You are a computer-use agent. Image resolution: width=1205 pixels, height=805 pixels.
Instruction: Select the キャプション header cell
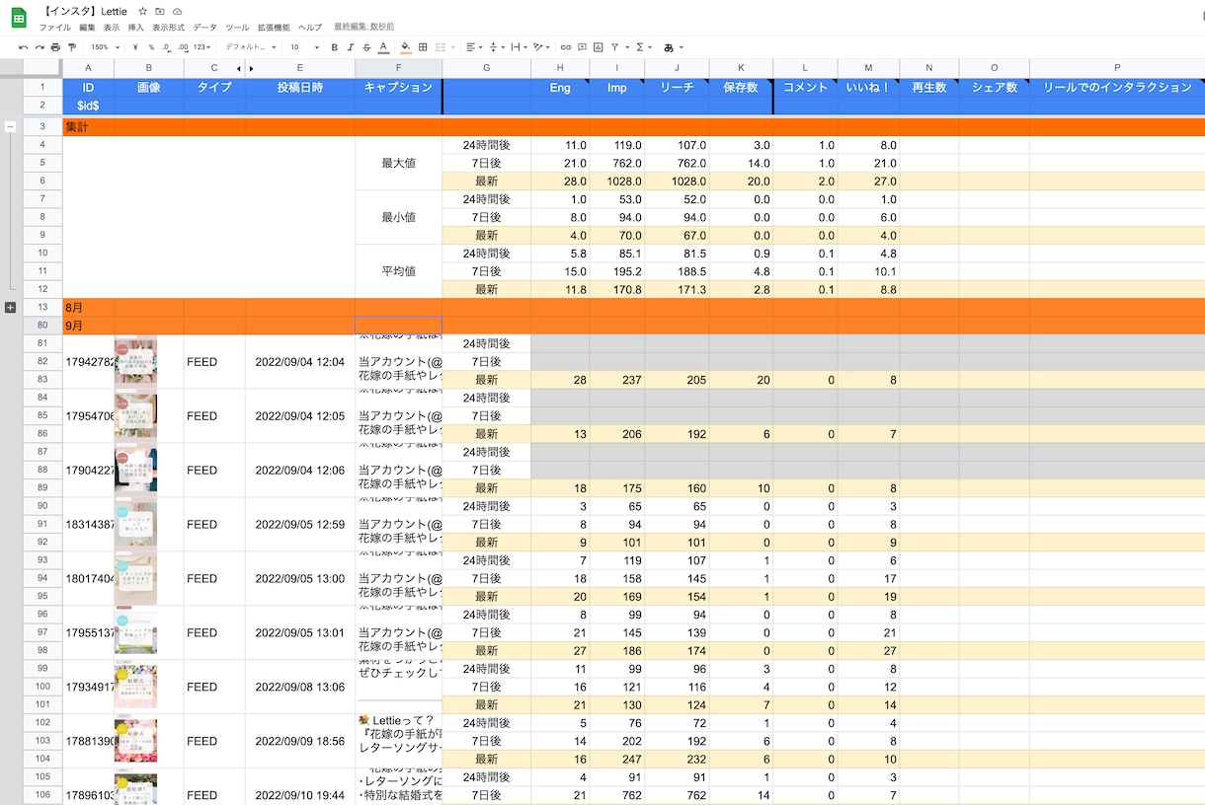[398, 87]
